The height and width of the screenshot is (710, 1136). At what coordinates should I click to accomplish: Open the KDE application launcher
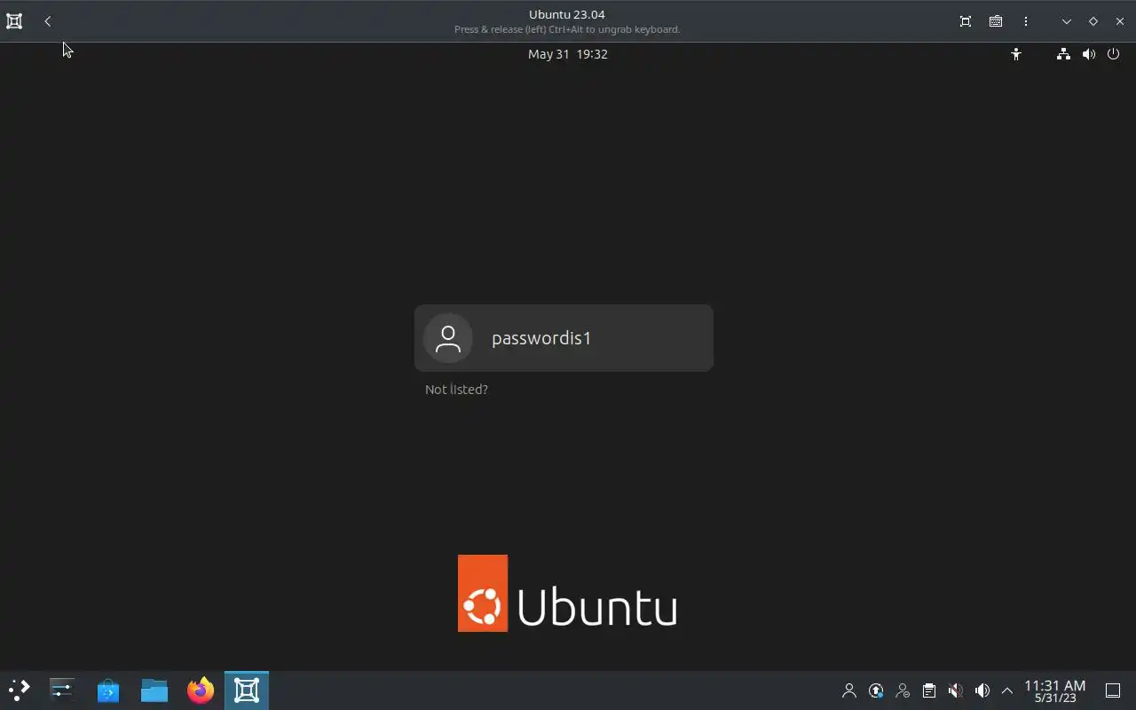[19, 690]
